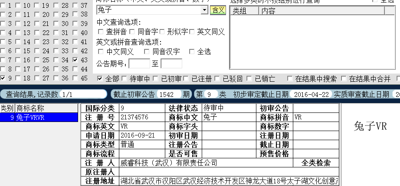Focus the 公告期号 start field
The width and height of the screenshot is (400, 186).
pyautogui.click(x=139, y=64)
